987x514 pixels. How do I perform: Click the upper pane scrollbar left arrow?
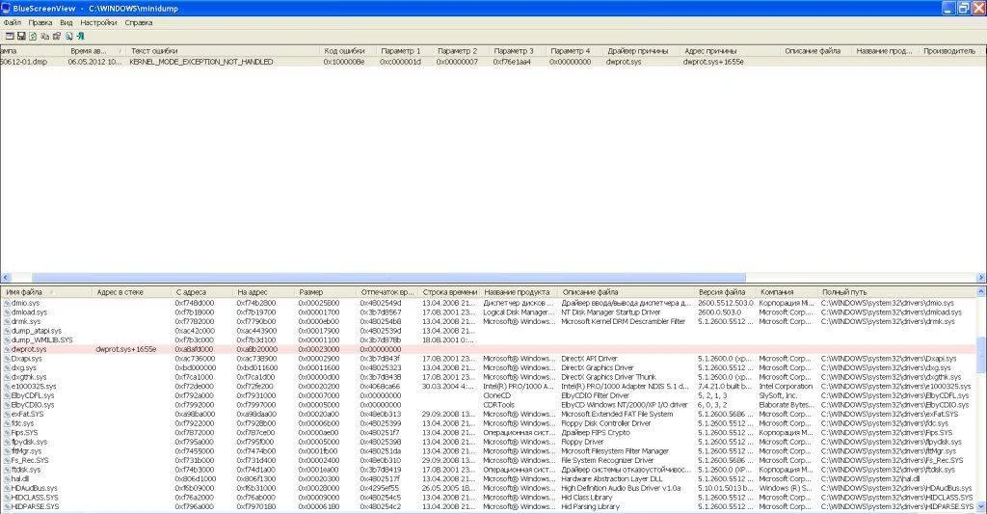(x=6, y=277)
